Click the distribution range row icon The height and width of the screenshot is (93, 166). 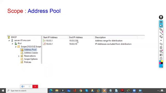pyautogui.click(x=44, y=41)
